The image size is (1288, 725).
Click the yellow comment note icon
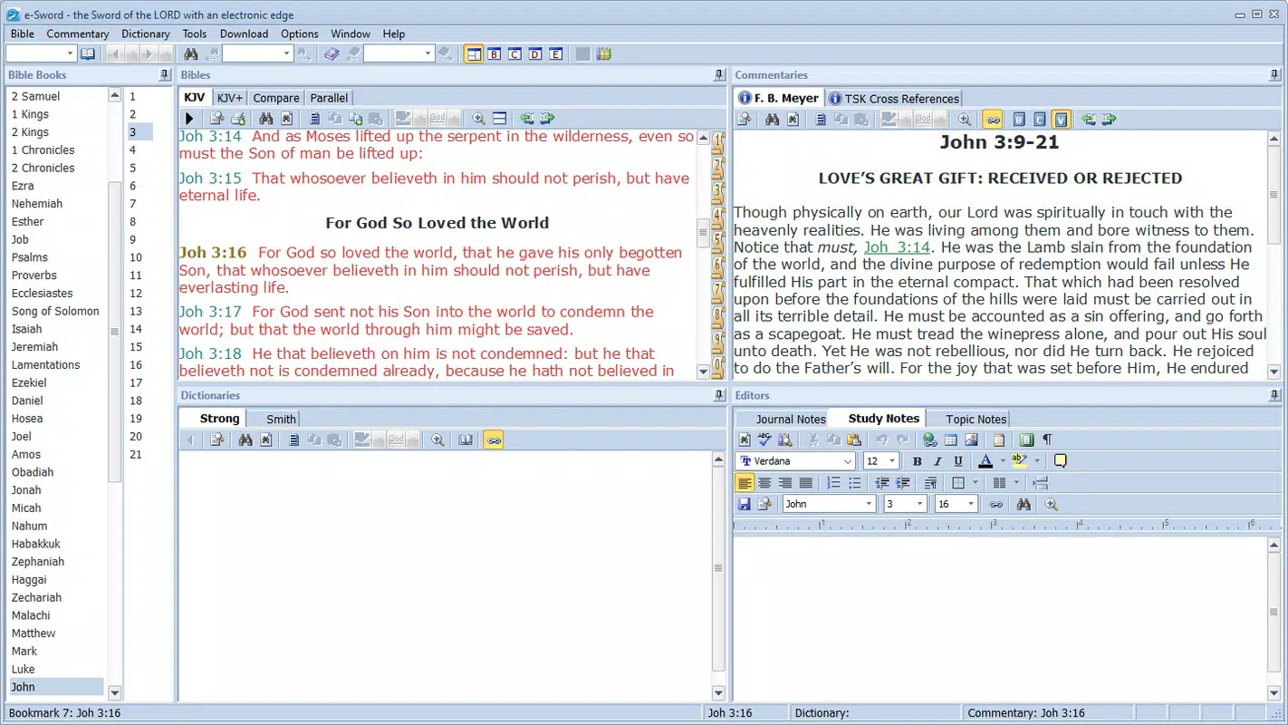(1060, 461)
